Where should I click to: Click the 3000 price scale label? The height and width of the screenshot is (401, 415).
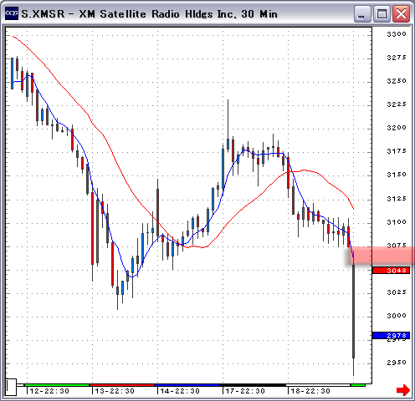point(397,316)
